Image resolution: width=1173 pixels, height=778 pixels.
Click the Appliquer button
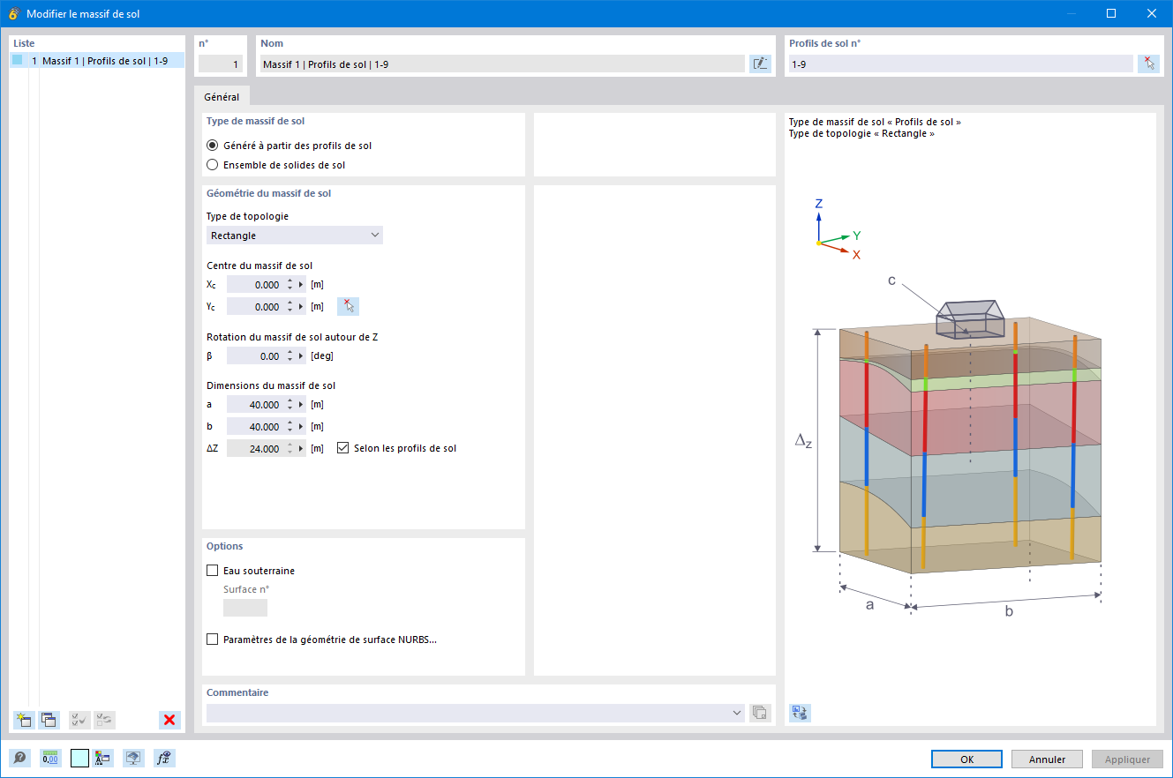(x=1127, y=759)
